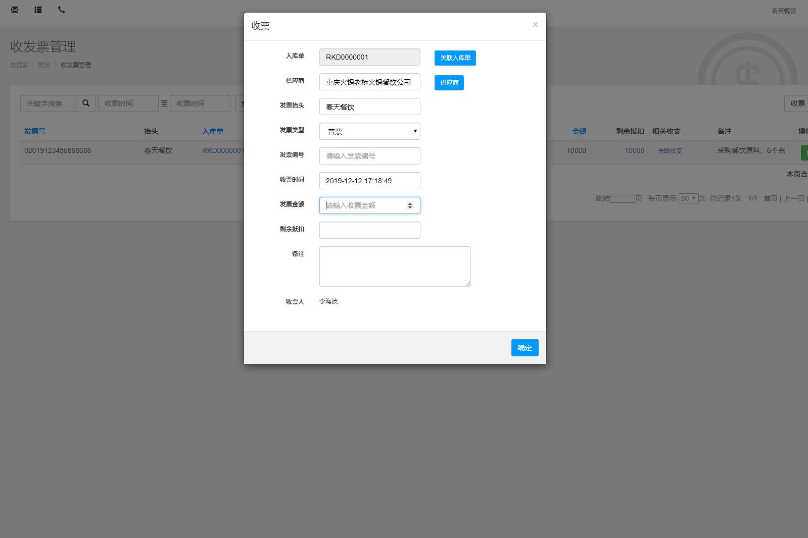Click the magnifier search icon button
The image size is (808, 538).
[x=86, y=103]
